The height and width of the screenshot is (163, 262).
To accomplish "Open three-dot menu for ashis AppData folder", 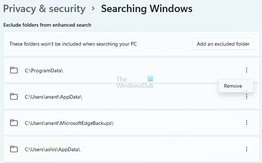I will [246, 149].
